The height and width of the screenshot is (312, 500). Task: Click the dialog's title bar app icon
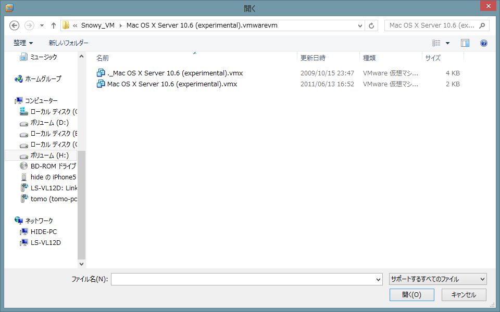click(x=9, y=8)
